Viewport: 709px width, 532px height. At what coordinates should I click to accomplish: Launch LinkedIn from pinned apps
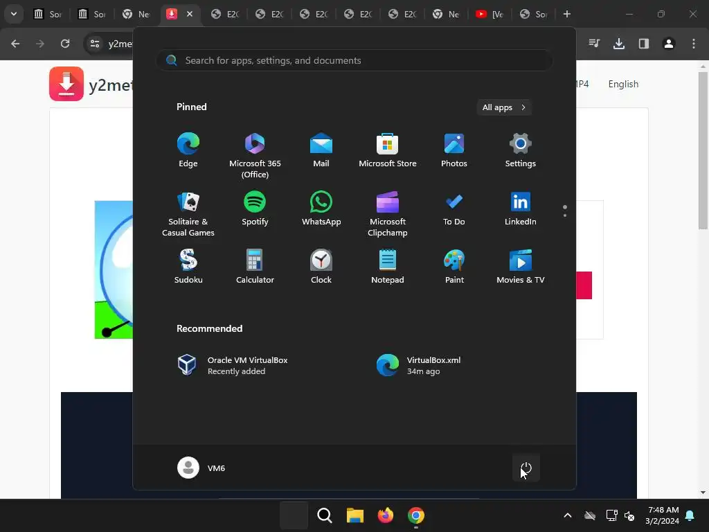click(521, 209)
